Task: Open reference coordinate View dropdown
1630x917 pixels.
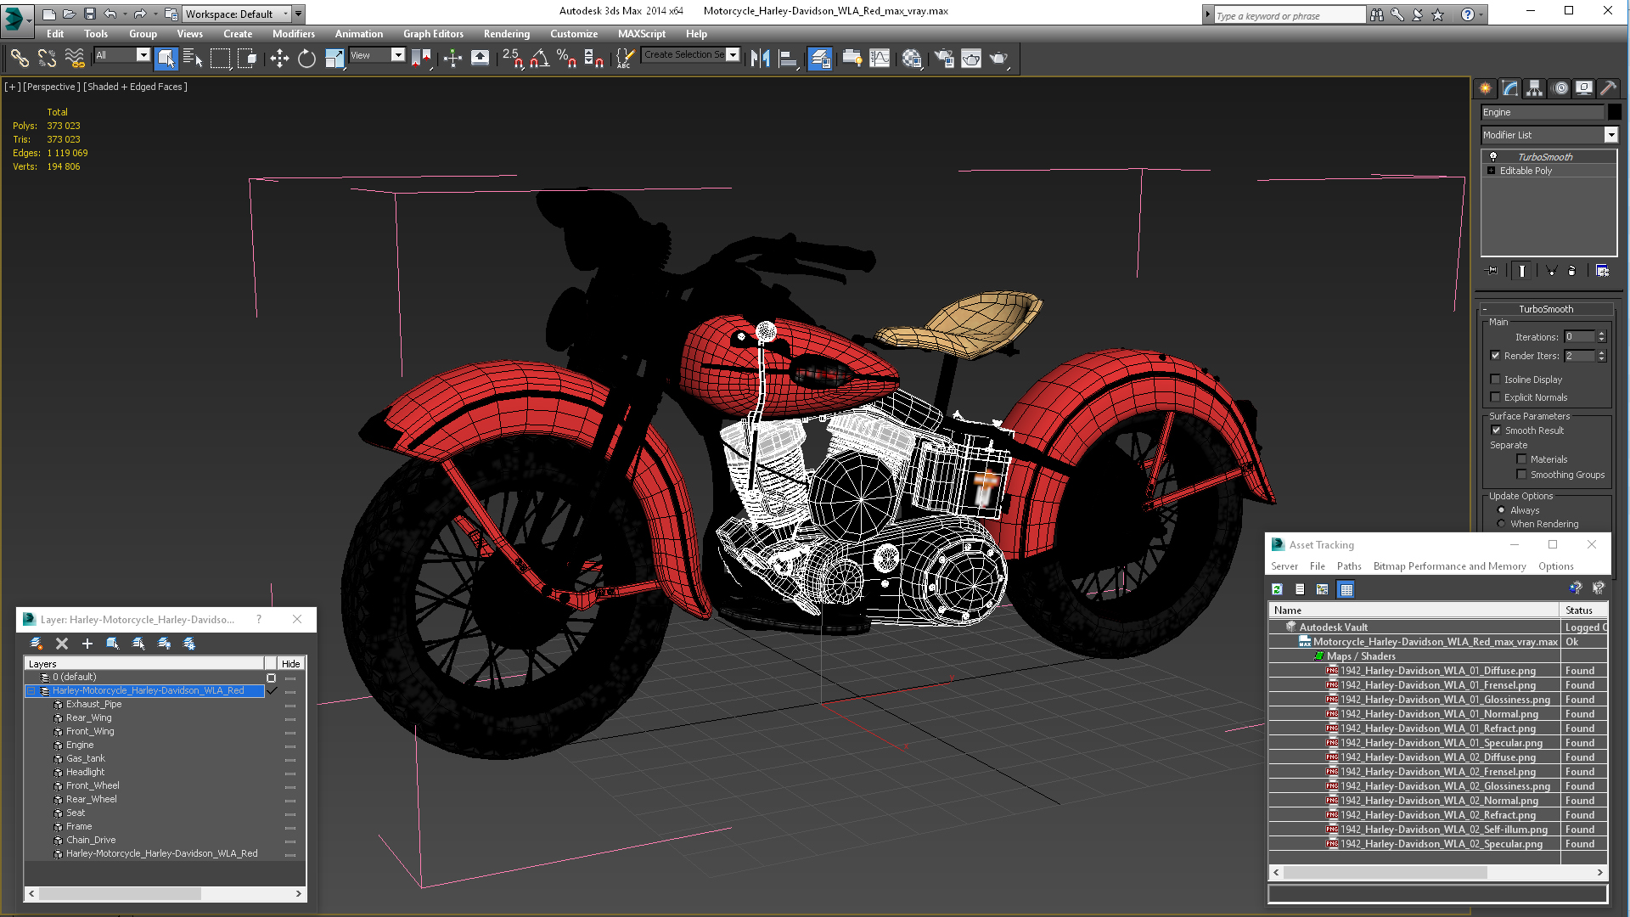Action: [397, 55]
